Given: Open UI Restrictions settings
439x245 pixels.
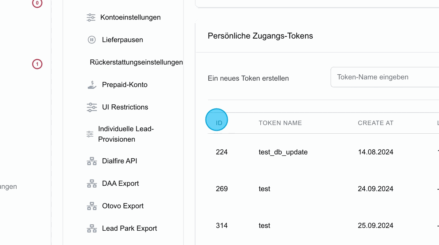Looking at the screenshot, I should tap(125, 107).
